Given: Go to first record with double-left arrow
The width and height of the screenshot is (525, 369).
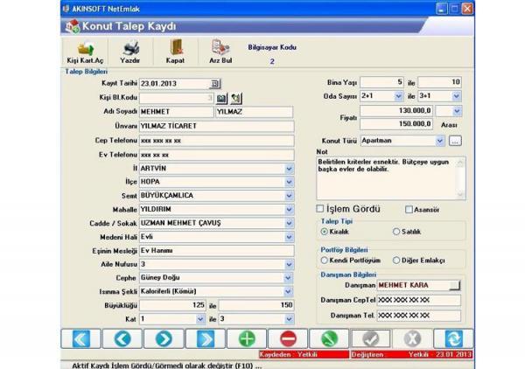Looking at the screenshot, I should 80,338.
